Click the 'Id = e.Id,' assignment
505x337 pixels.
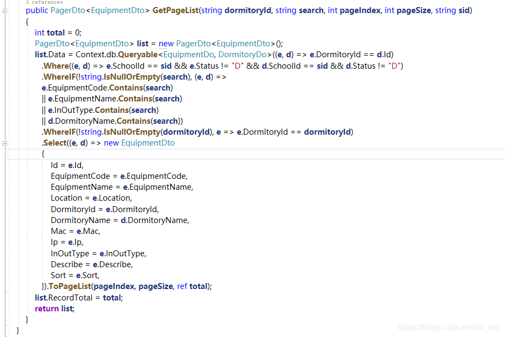tap(67, 165)
